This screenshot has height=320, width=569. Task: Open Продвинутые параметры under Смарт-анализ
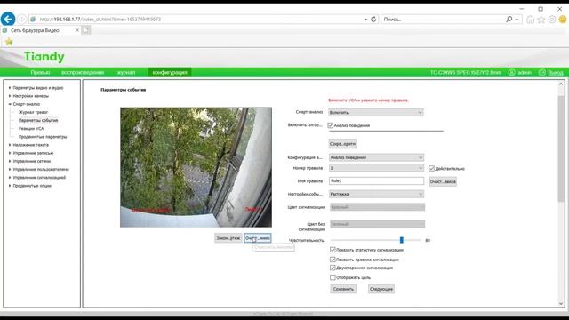[x=43, y=137]
